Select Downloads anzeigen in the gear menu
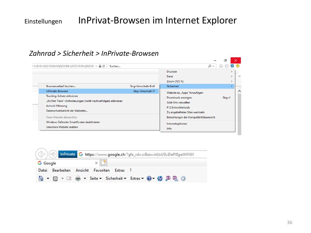 197,97
